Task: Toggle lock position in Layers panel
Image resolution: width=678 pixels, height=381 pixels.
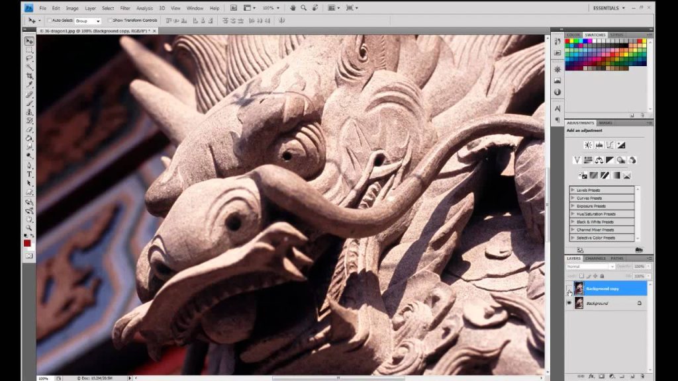Action: [x=595, y=276]
